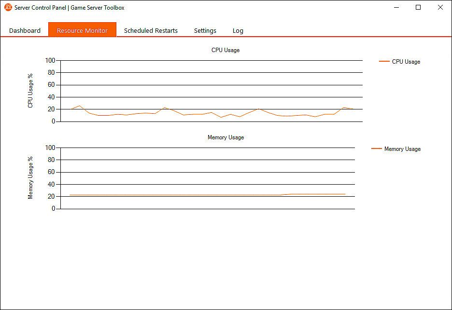Click the first peak on CPU usage line
This screenshot has height=310, width=452.
click(x=80, y=106)
